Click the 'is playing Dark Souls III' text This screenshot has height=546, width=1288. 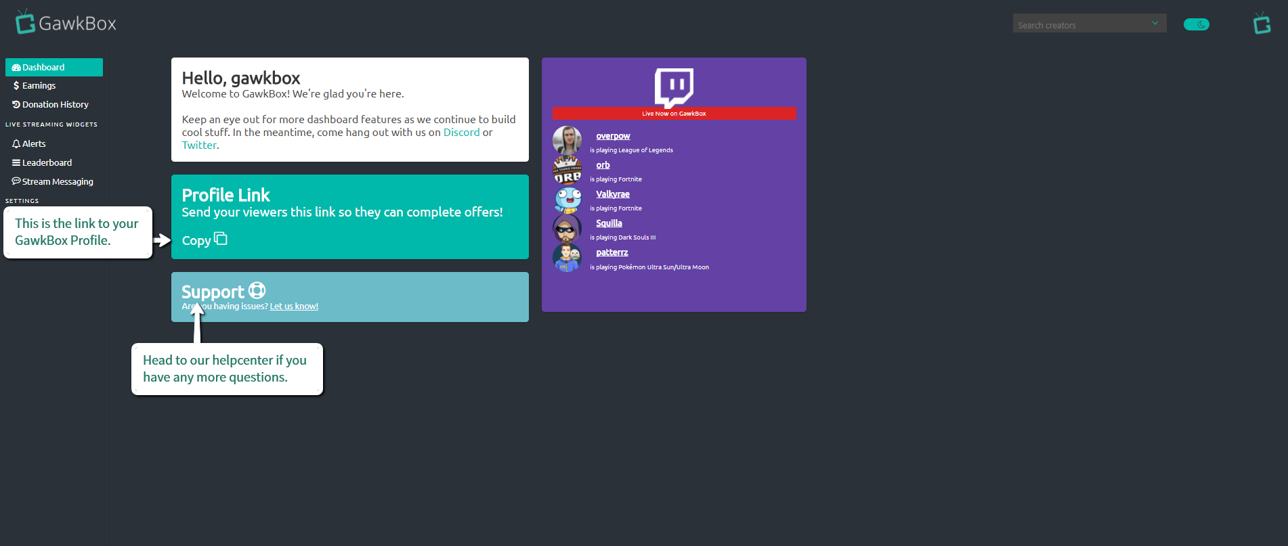[x=623, y=237]
